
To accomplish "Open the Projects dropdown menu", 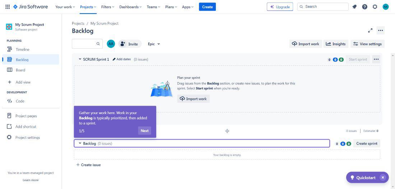I will 88,7.
